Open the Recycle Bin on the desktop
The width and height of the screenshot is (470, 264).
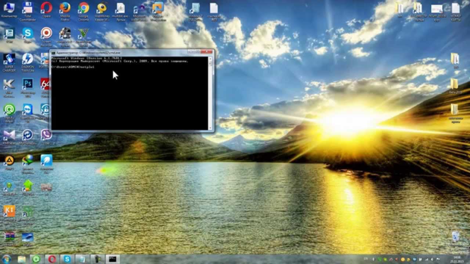(x=455, y=237)
